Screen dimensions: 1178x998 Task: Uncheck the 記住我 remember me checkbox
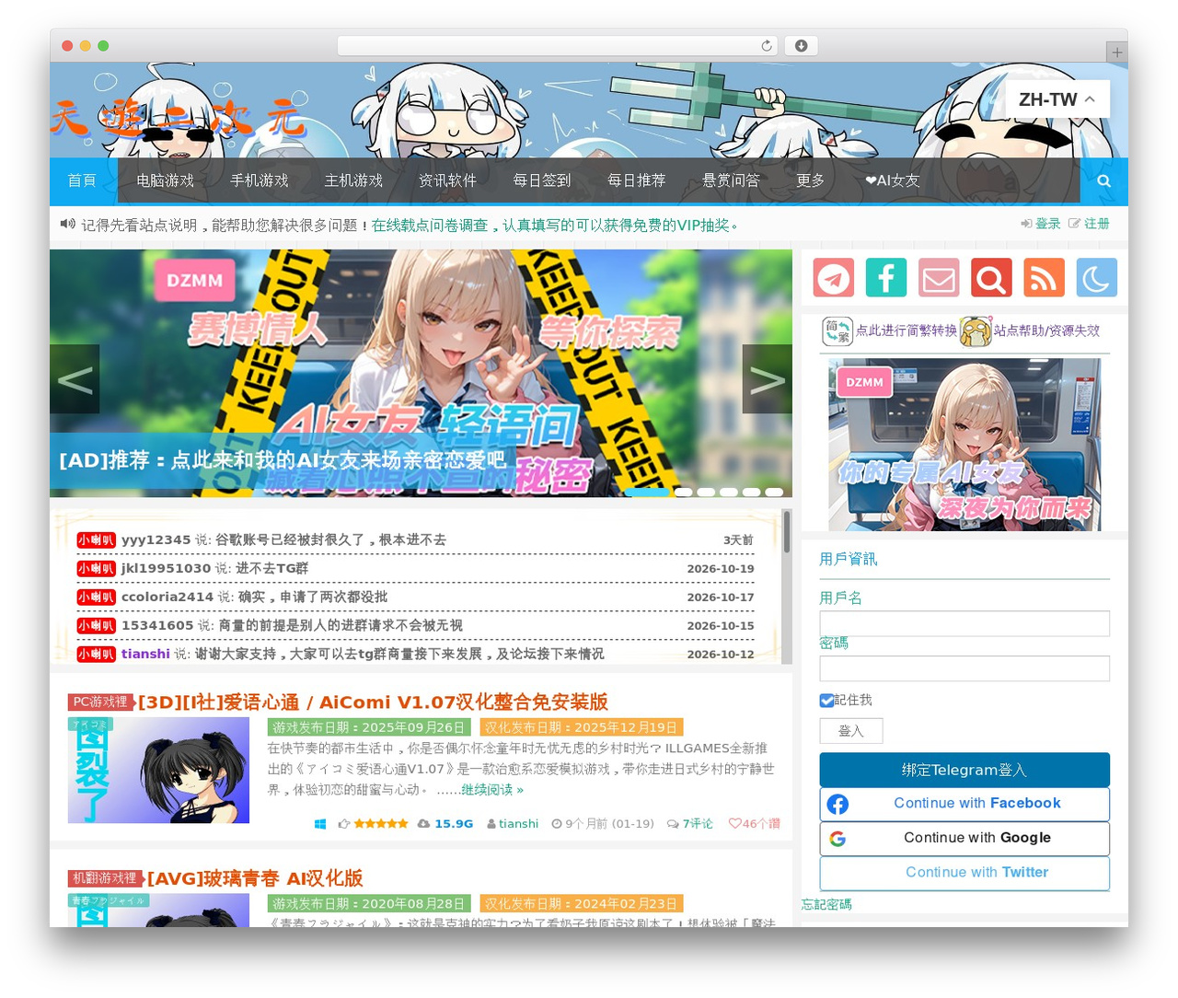[826, 701]
